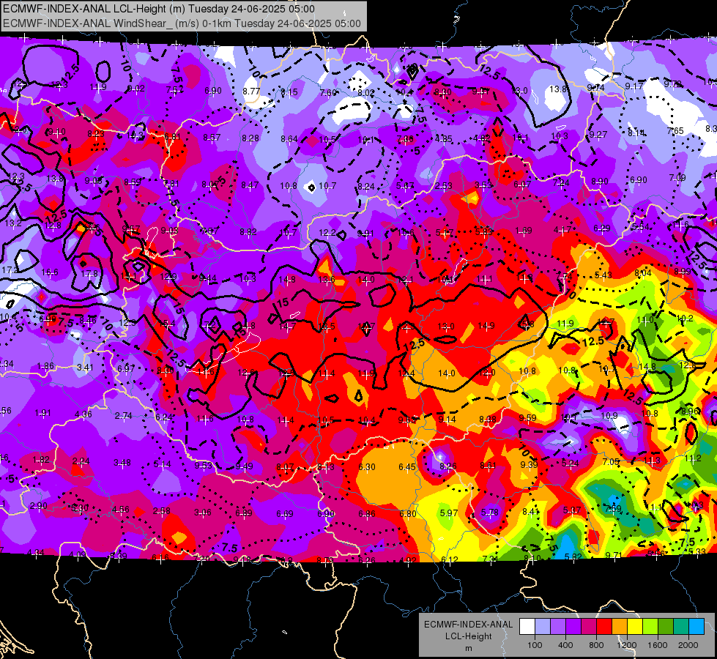Click the grid value '2.58'
Screen dimensions: 717x659
click(x=162, y=511)
